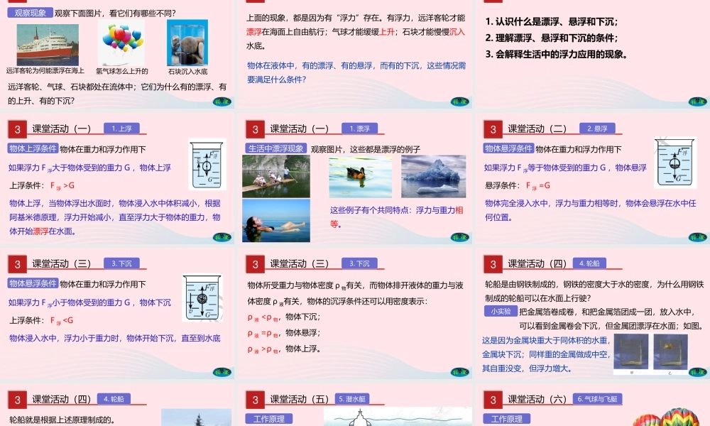Click text 物体浸入水中，浮力小于重力时
This screenshot has height=426, width=710.
click(x=65, y=338)
